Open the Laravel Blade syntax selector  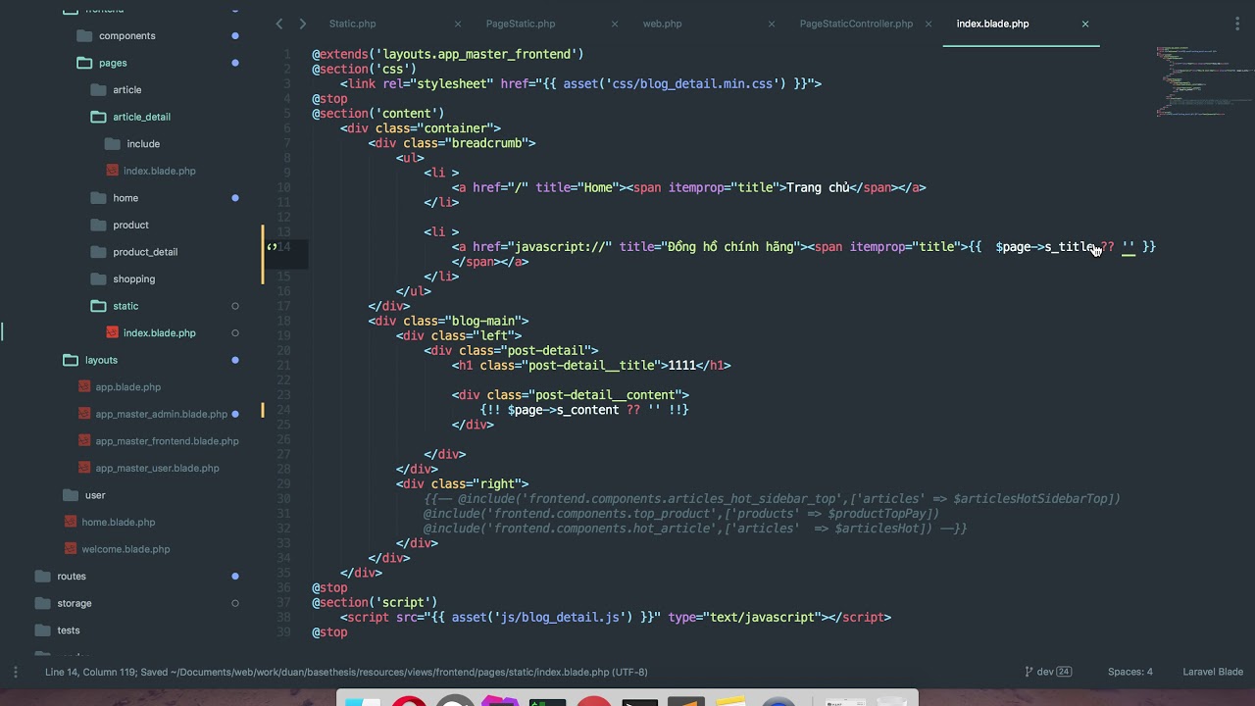point(1213,672)
